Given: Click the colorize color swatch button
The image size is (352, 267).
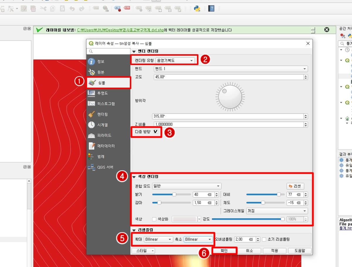Looking at the screenshot, I should (184, 219).
